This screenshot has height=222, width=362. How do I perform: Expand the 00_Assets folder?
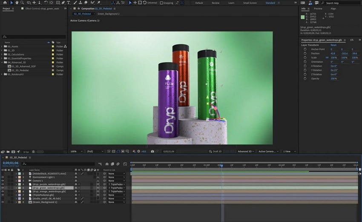(2, 46)
